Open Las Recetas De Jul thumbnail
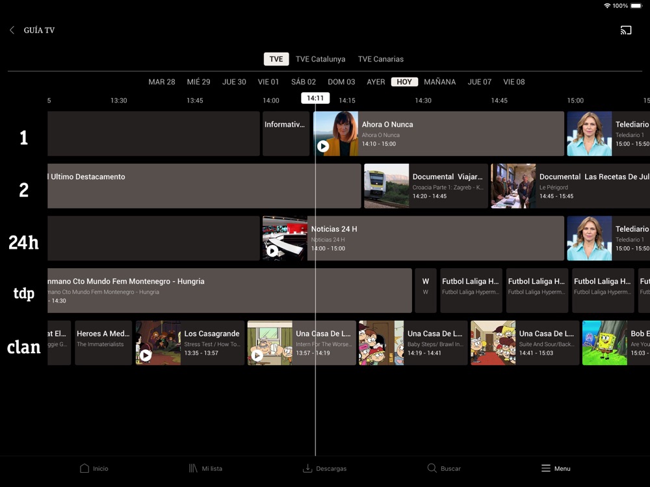 click(513, 186)
